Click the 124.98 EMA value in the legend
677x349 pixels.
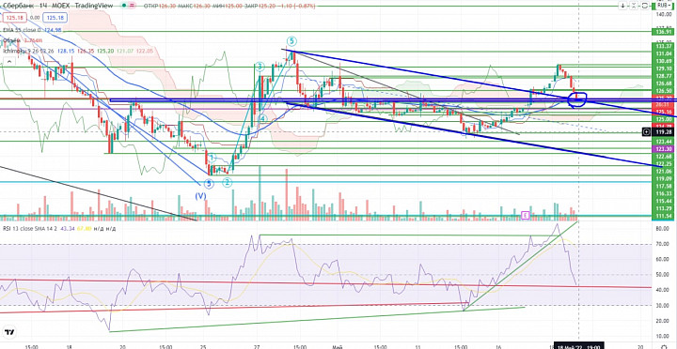[x=53, y=30]
